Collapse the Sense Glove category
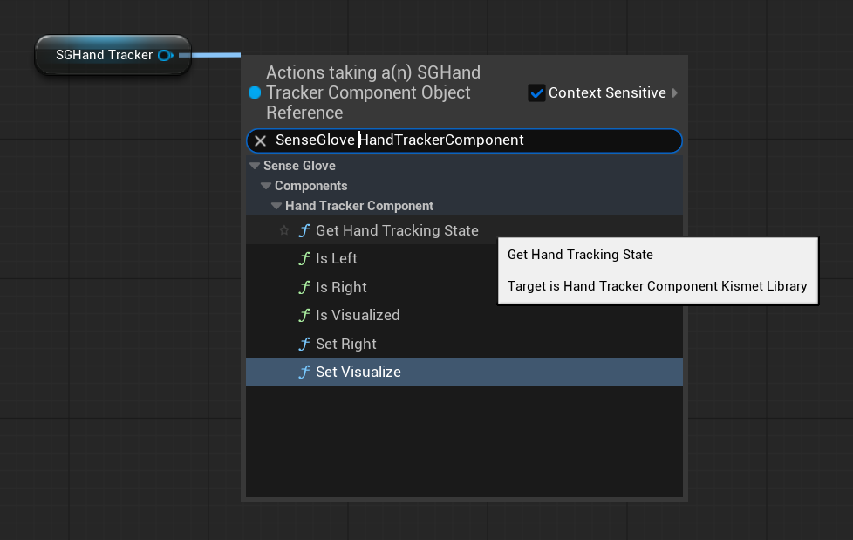 pos(254,165)
